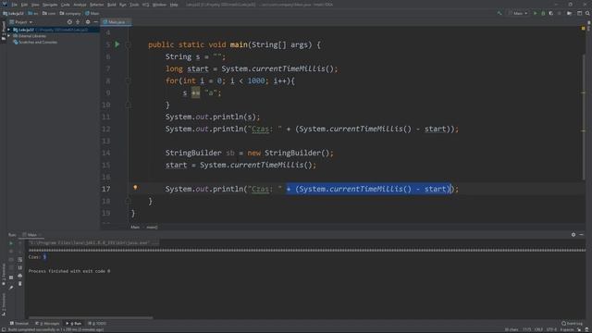
Task: Click the com breadcrumb in navigation bar
Action: pyautogui.click(x=49, y=13)
